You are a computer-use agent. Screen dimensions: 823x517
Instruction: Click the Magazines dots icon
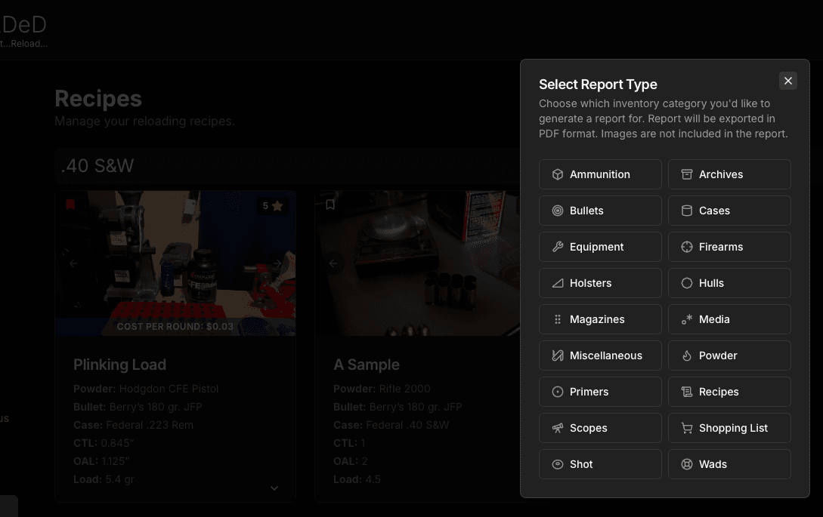(x=558, y=319)
